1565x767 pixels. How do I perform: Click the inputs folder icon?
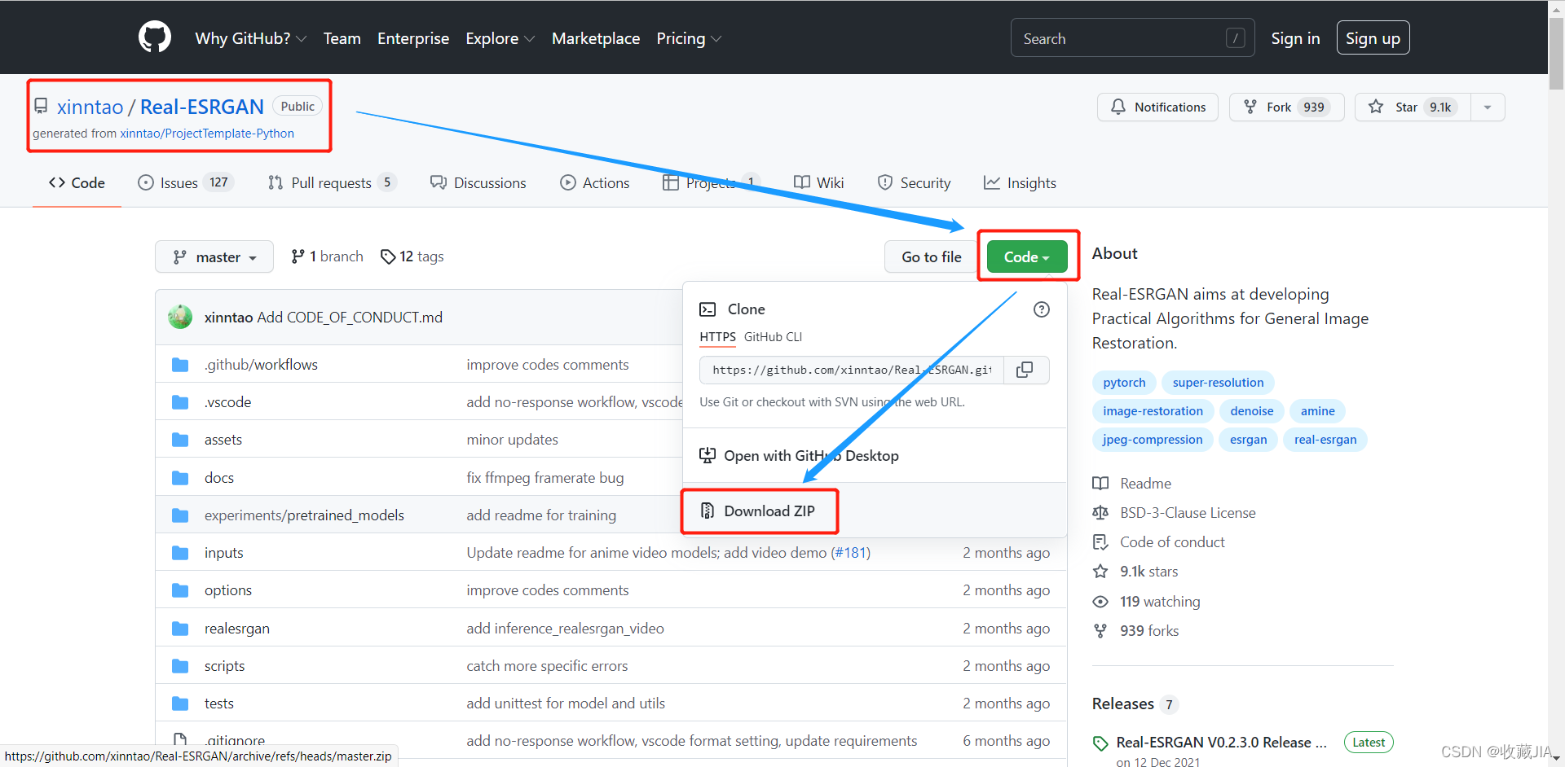180,553
